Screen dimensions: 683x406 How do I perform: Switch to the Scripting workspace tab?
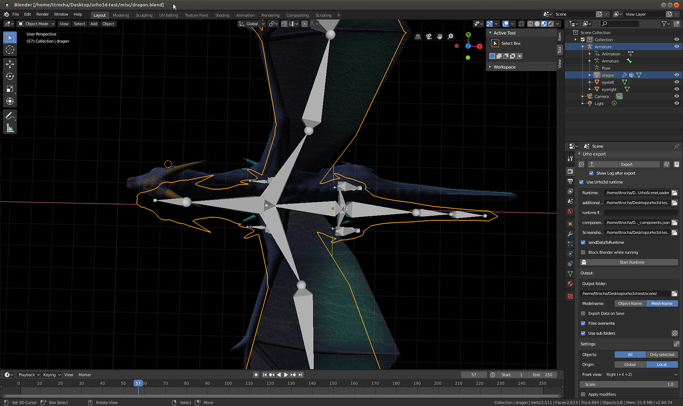coord(323,15)
